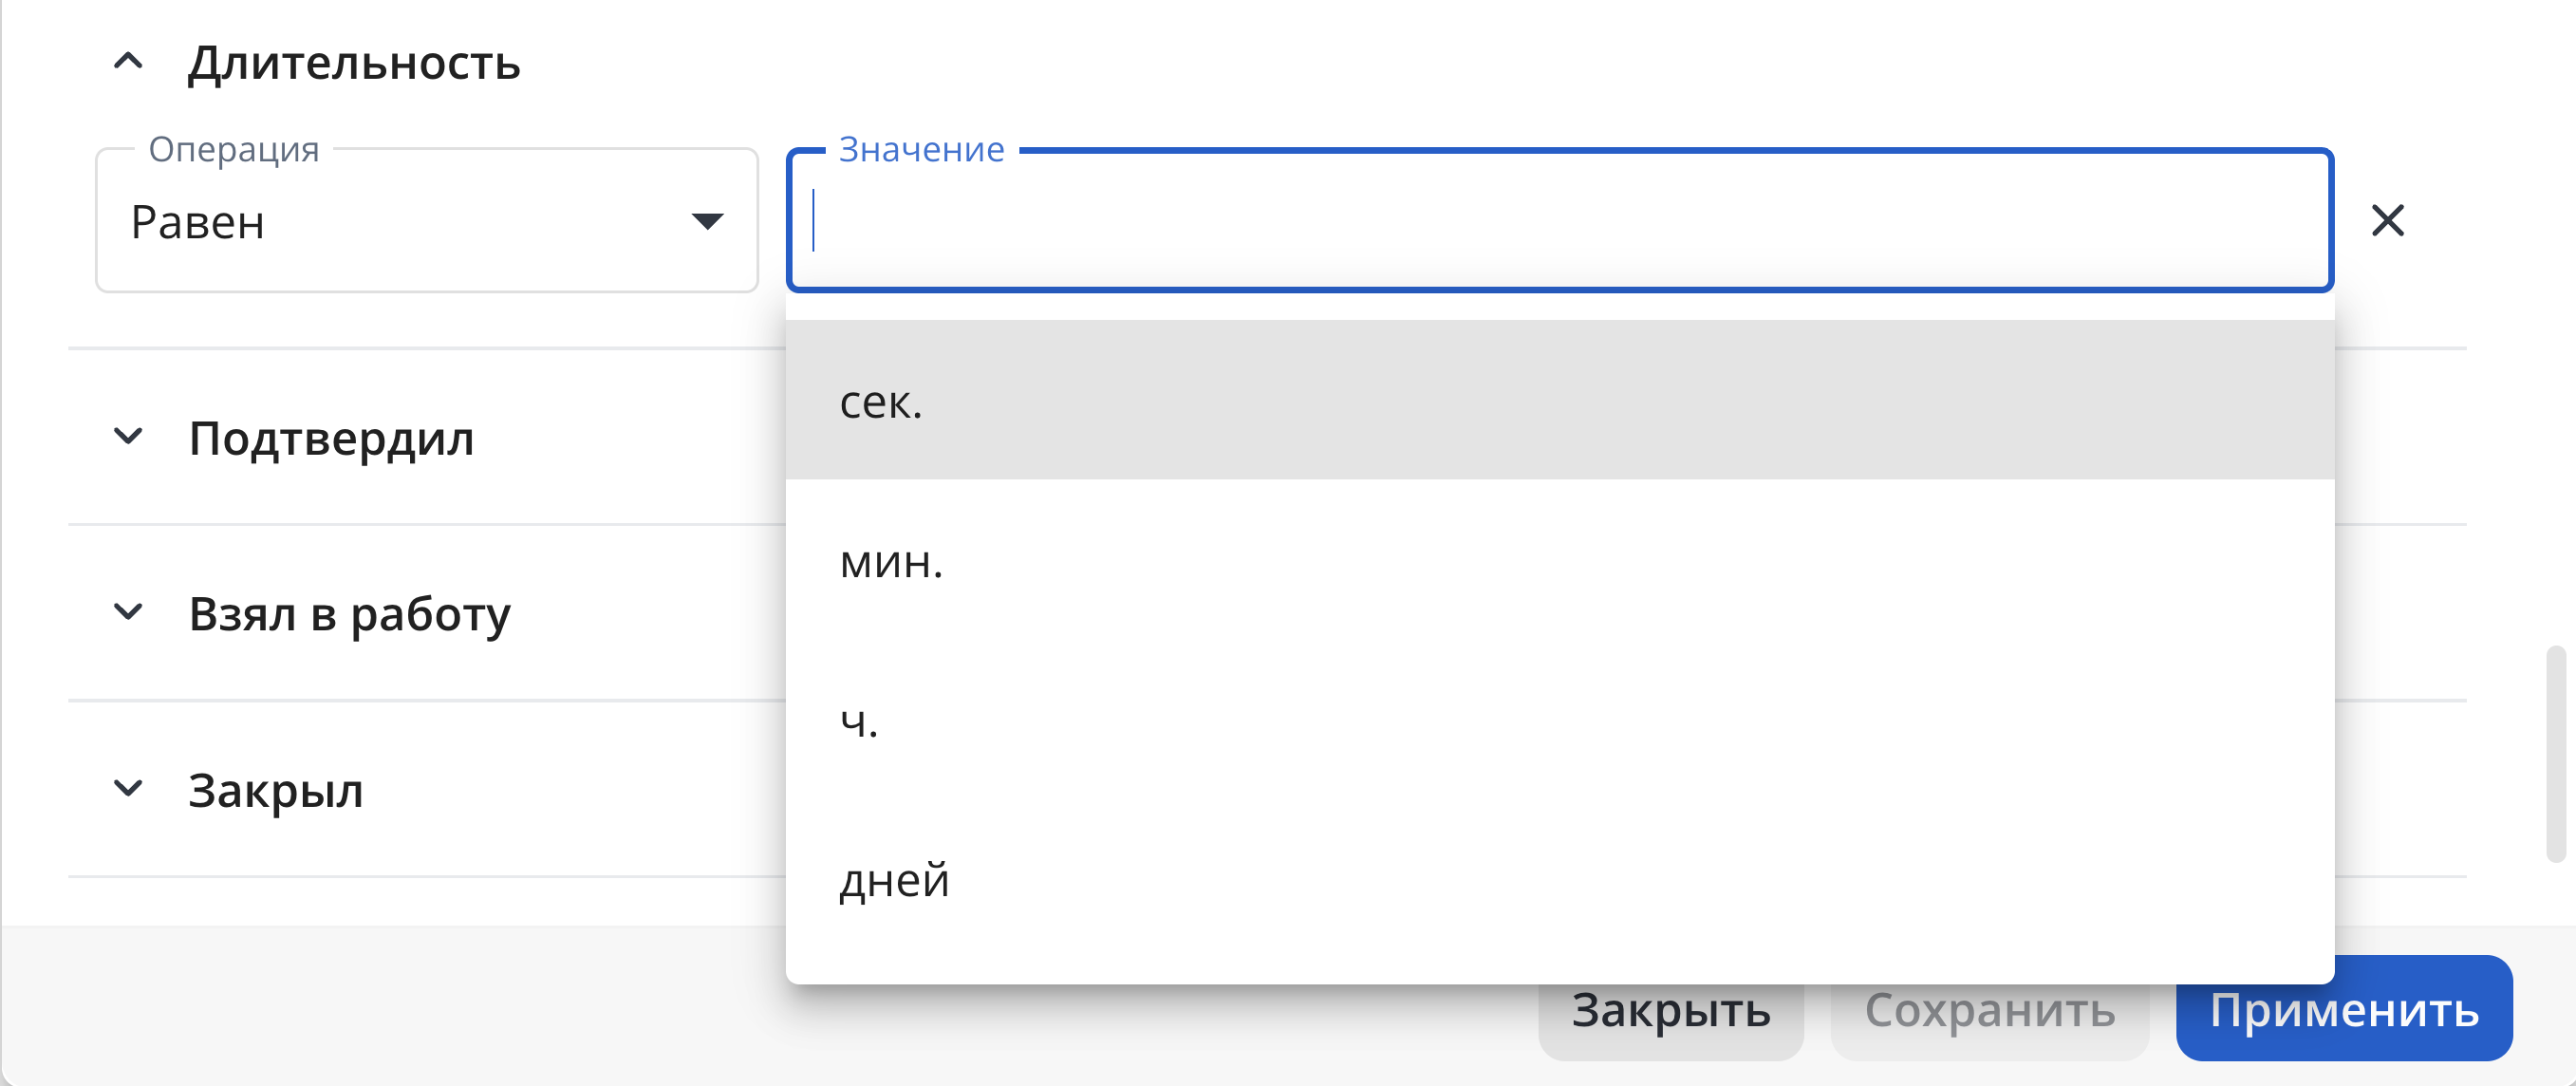This screenshot has width=2576, height=1086.
Task: Clear the duration filter with X icon
Action: [x=2387, y=220]
